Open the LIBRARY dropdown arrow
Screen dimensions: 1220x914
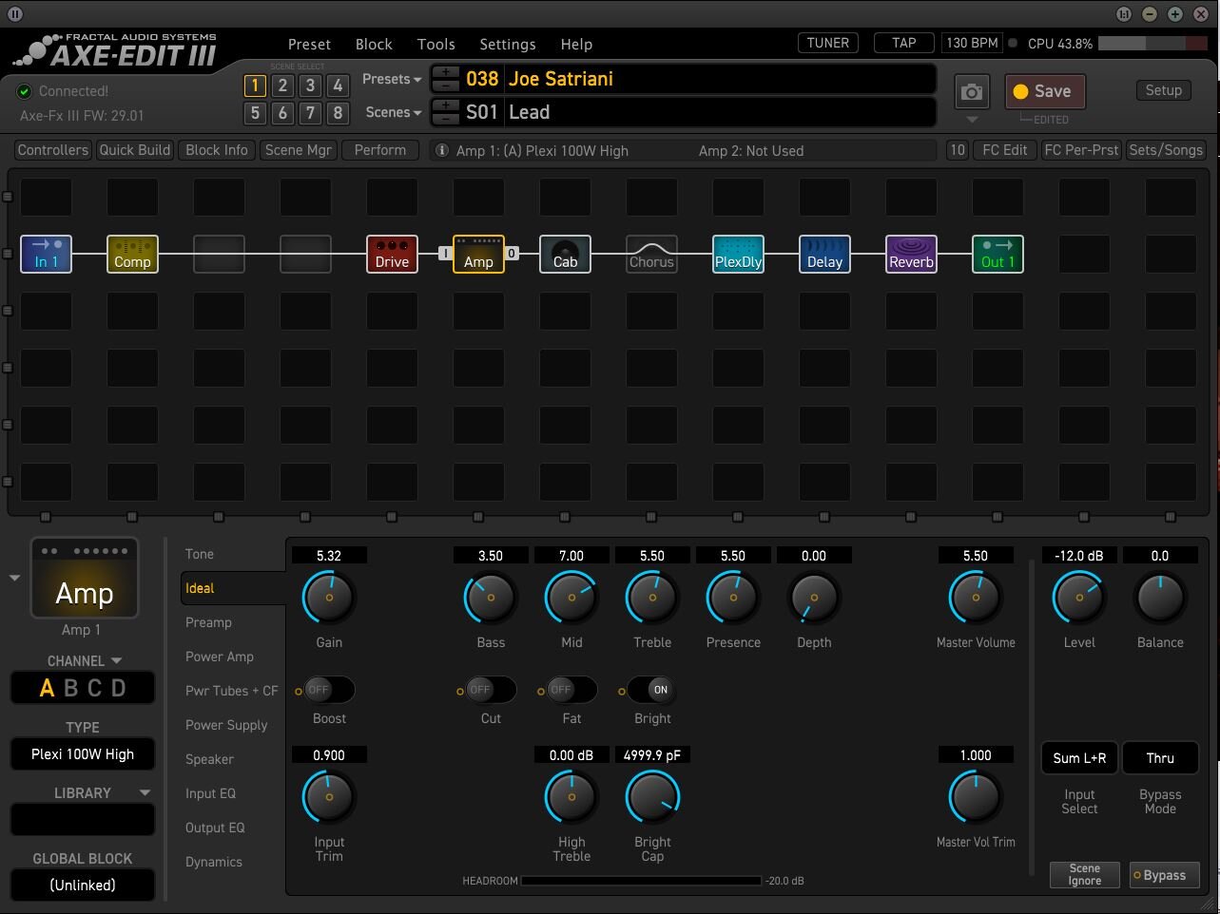pos(145,792)
